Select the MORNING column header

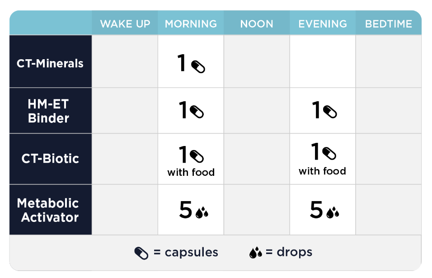pyautogui.click(x=191, y=24)
